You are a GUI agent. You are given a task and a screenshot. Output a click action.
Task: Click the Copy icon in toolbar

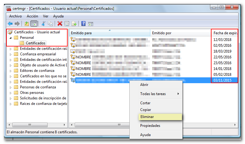pos(50,24)
